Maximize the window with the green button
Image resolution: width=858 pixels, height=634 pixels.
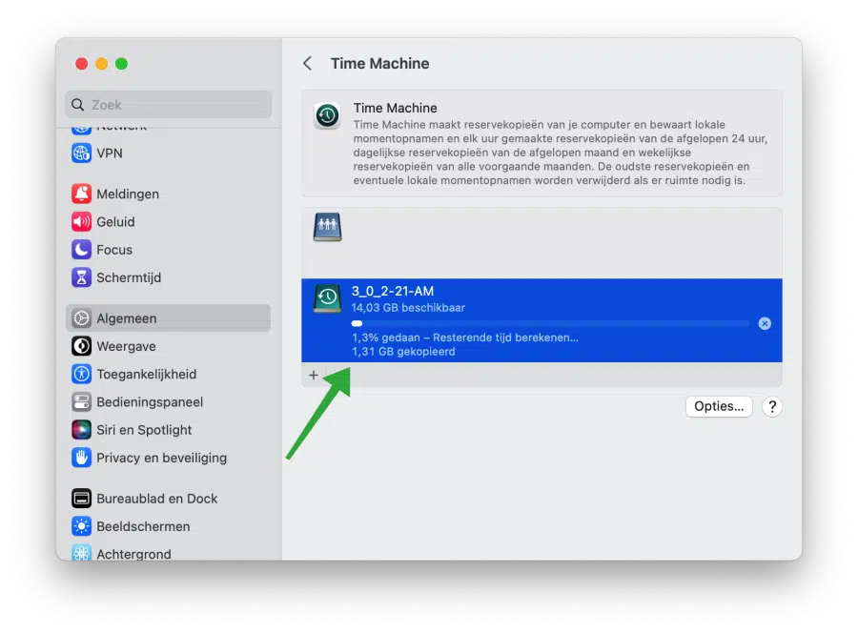point(121,64)
